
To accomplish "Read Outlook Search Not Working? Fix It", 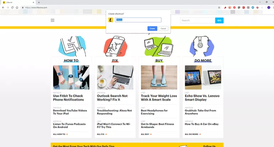I will [x=112, y=98].
